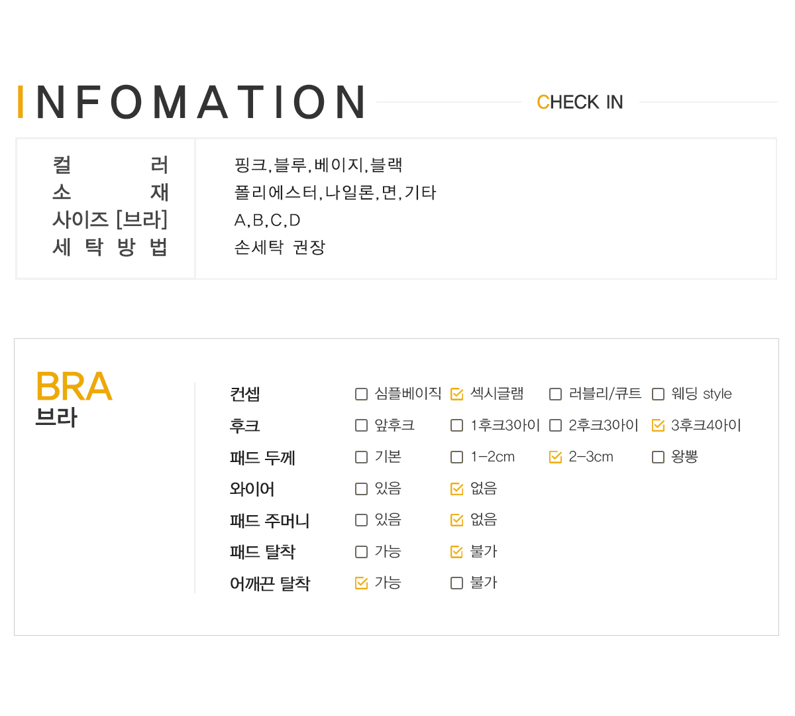Uncheck the 섹시글램 concept checkbox
The height and width of the screenshot is (716, 795).
[x=456, y=394]
